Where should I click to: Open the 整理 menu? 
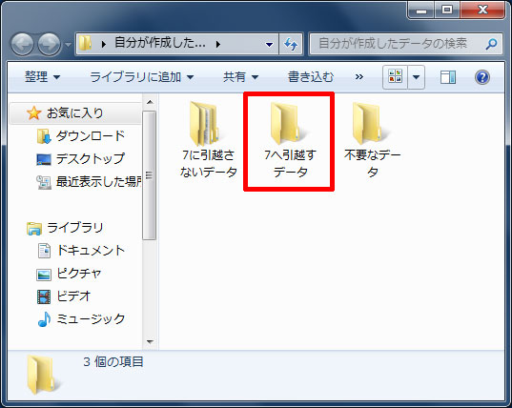pos(43,77)
